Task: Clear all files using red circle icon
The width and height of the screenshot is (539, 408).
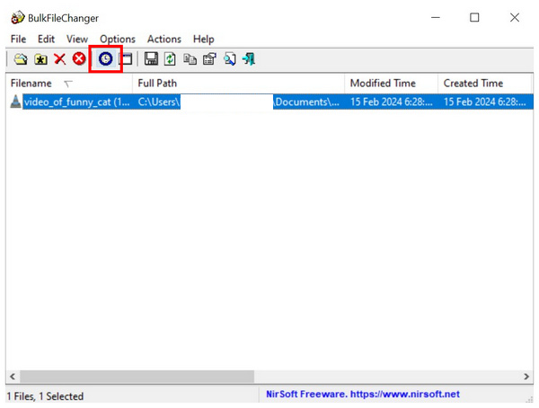Action: [79, 59]
